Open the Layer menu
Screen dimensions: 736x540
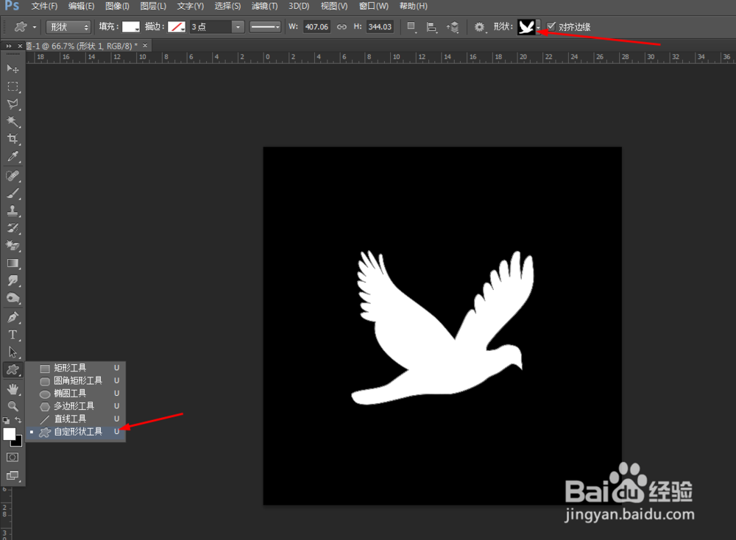[x=153, y=6]
